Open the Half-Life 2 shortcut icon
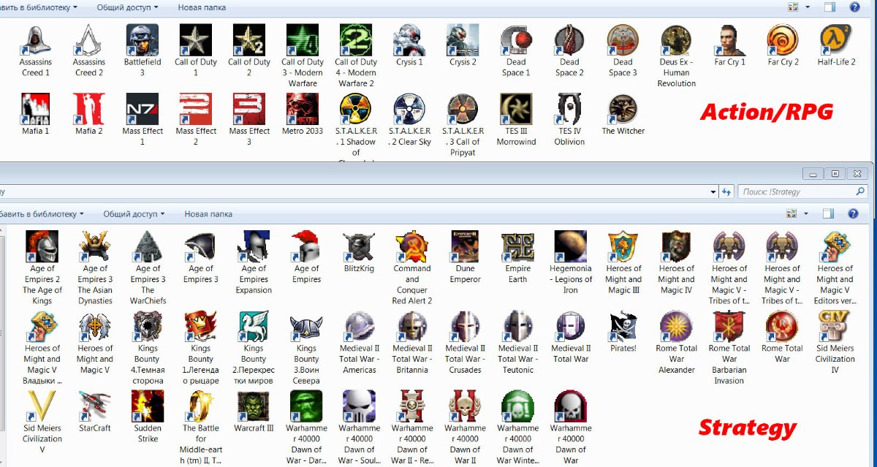Viewport: 877px width, 467px height. point(835,40)
